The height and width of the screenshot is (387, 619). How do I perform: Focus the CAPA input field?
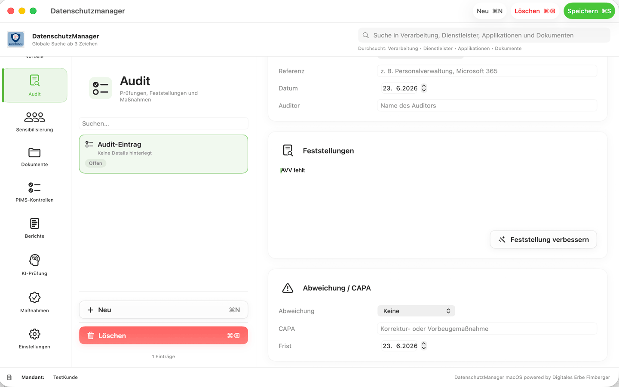pos(487,329)
